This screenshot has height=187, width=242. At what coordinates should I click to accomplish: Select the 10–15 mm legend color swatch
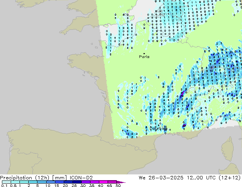click(x=50, y=182)
